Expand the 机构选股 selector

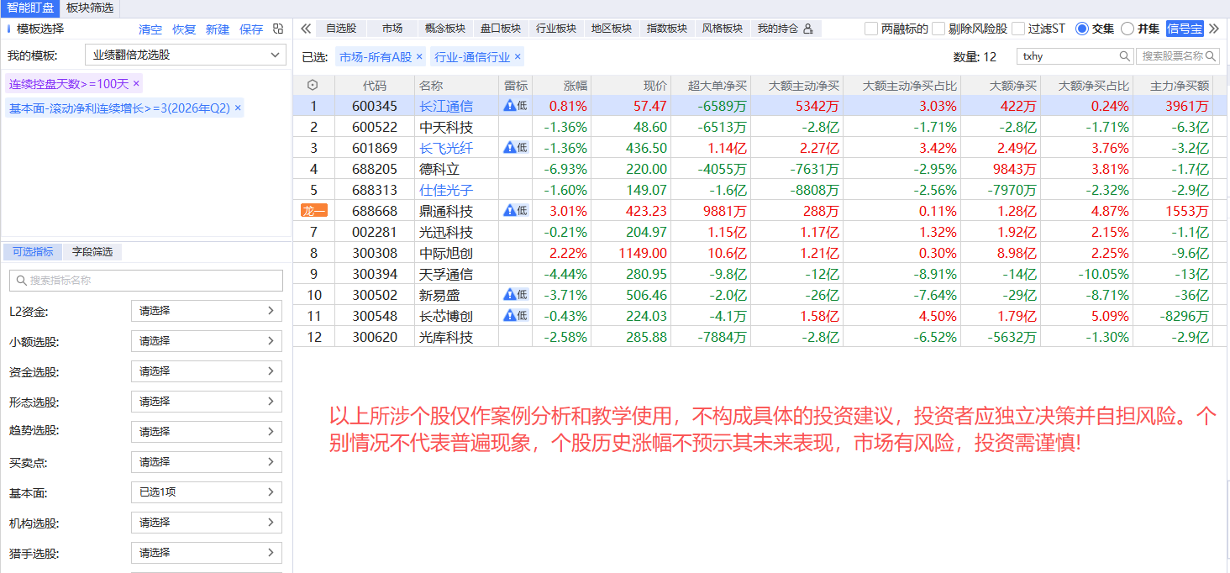click(x=207, y=523)
